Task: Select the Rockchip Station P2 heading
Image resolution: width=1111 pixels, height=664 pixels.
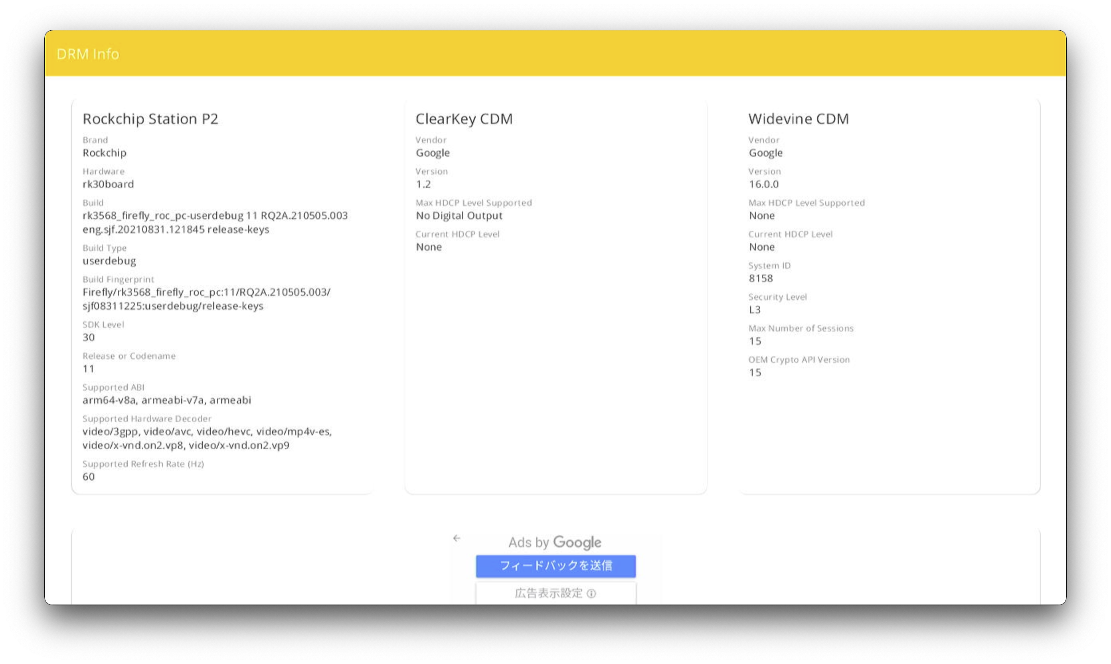Action: click(150, 119)
